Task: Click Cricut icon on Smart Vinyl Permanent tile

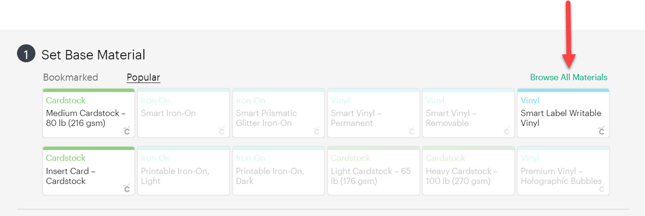Action: pos(412,131)
